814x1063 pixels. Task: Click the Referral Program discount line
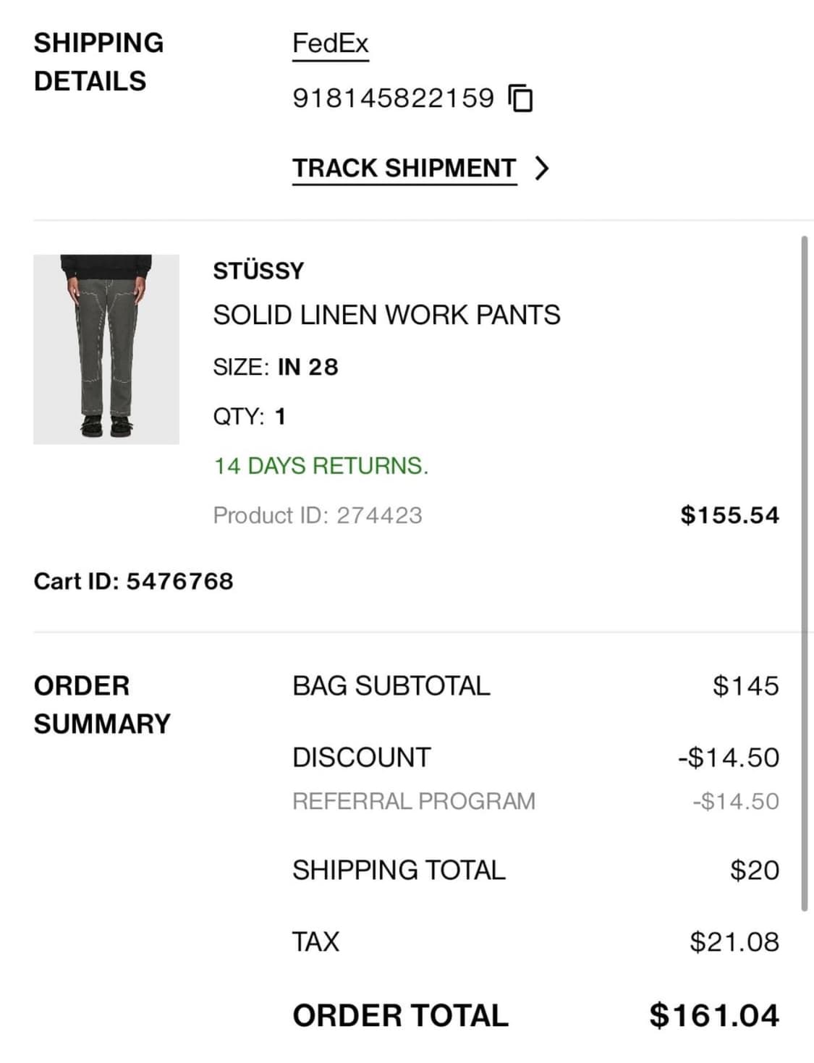413,801
